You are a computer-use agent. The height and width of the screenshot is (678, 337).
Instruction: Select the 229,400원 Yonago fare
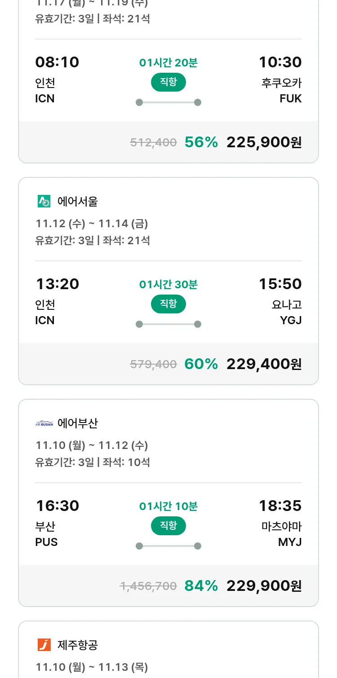point(264,364)
